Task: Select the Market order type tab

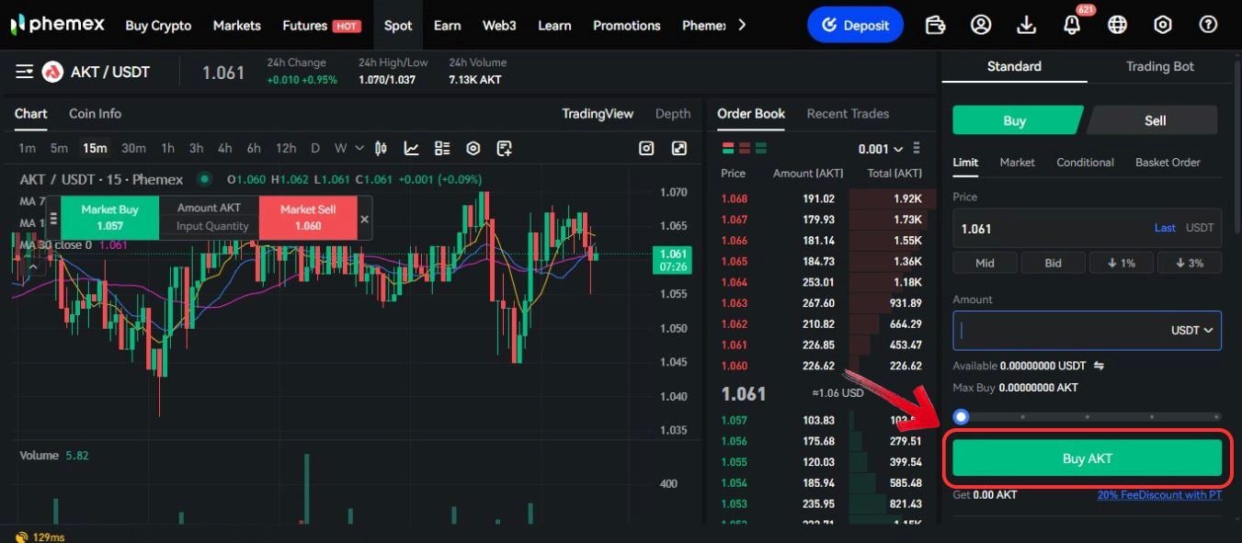Action: (x=1017, y=162)
